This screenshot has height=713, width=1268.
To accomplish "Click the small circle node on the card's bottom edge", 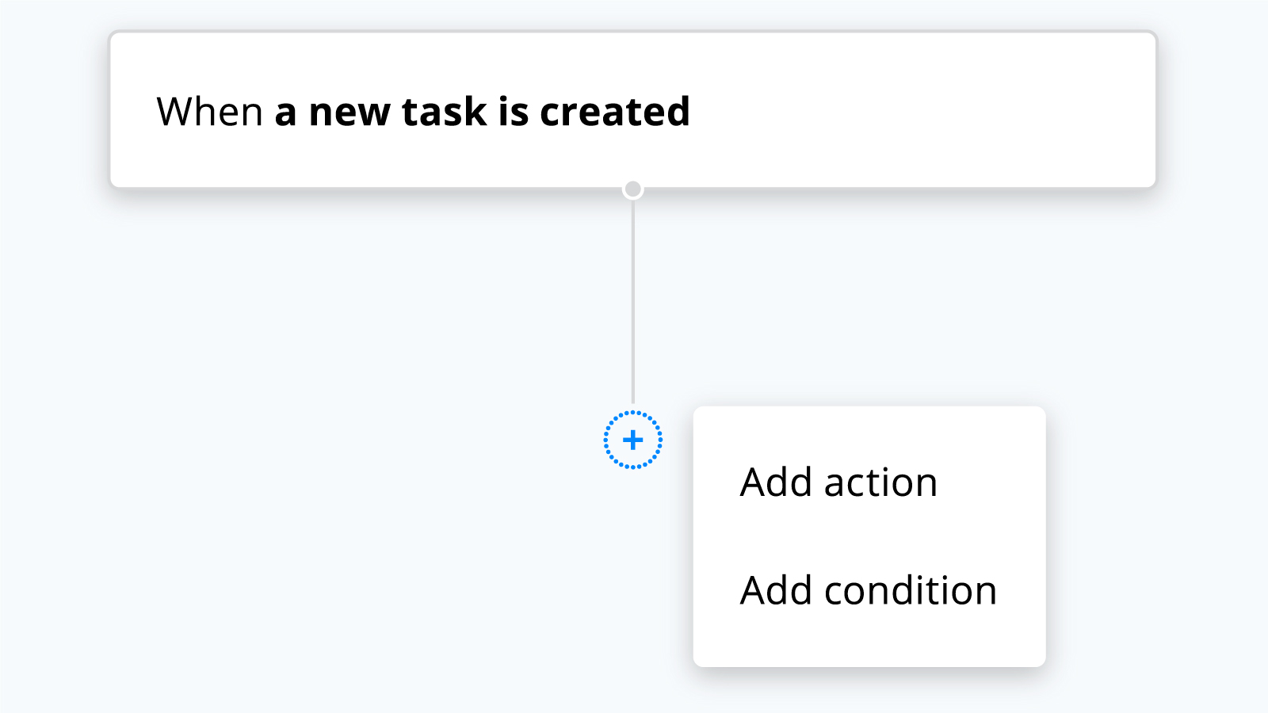I will point(632,189).
